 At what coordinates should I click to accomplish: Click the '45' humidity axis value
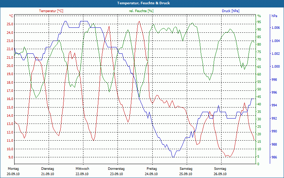tap(259, 97)
